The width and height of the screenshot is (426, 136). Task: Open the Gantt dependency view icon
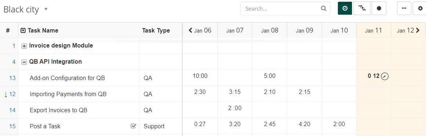(x=362, y=8)
